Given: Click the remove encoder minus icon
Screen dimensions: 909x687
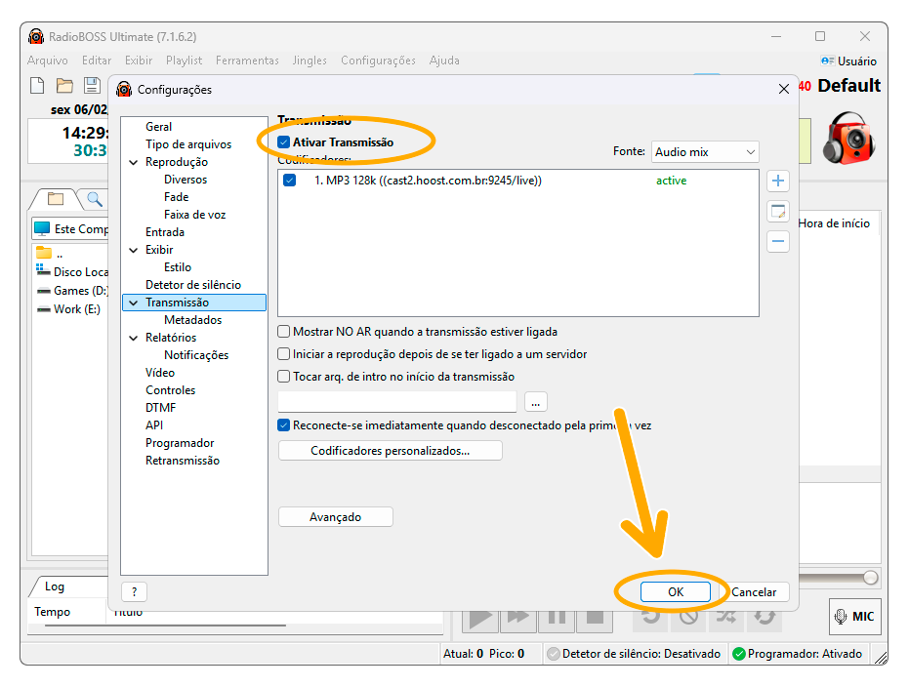Looking at the screenshot, I should coord(778,241).
